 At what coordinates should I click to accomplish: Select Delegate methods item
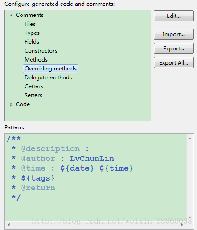[48, 78]
